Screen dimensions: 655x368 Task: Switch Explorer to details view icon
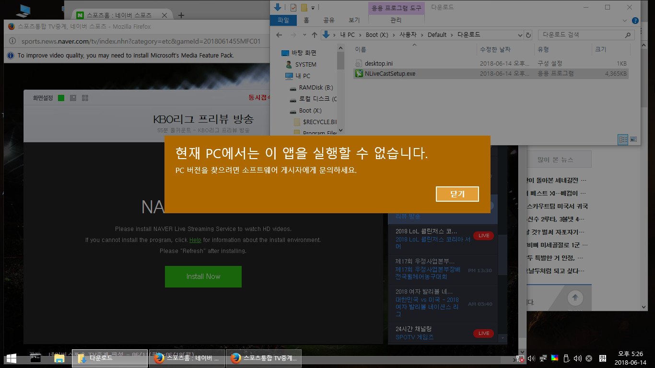(x=623, y=139)
